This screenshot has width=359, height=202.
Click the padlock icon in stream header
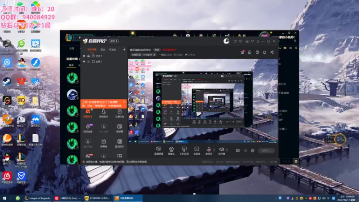(250, 52)
